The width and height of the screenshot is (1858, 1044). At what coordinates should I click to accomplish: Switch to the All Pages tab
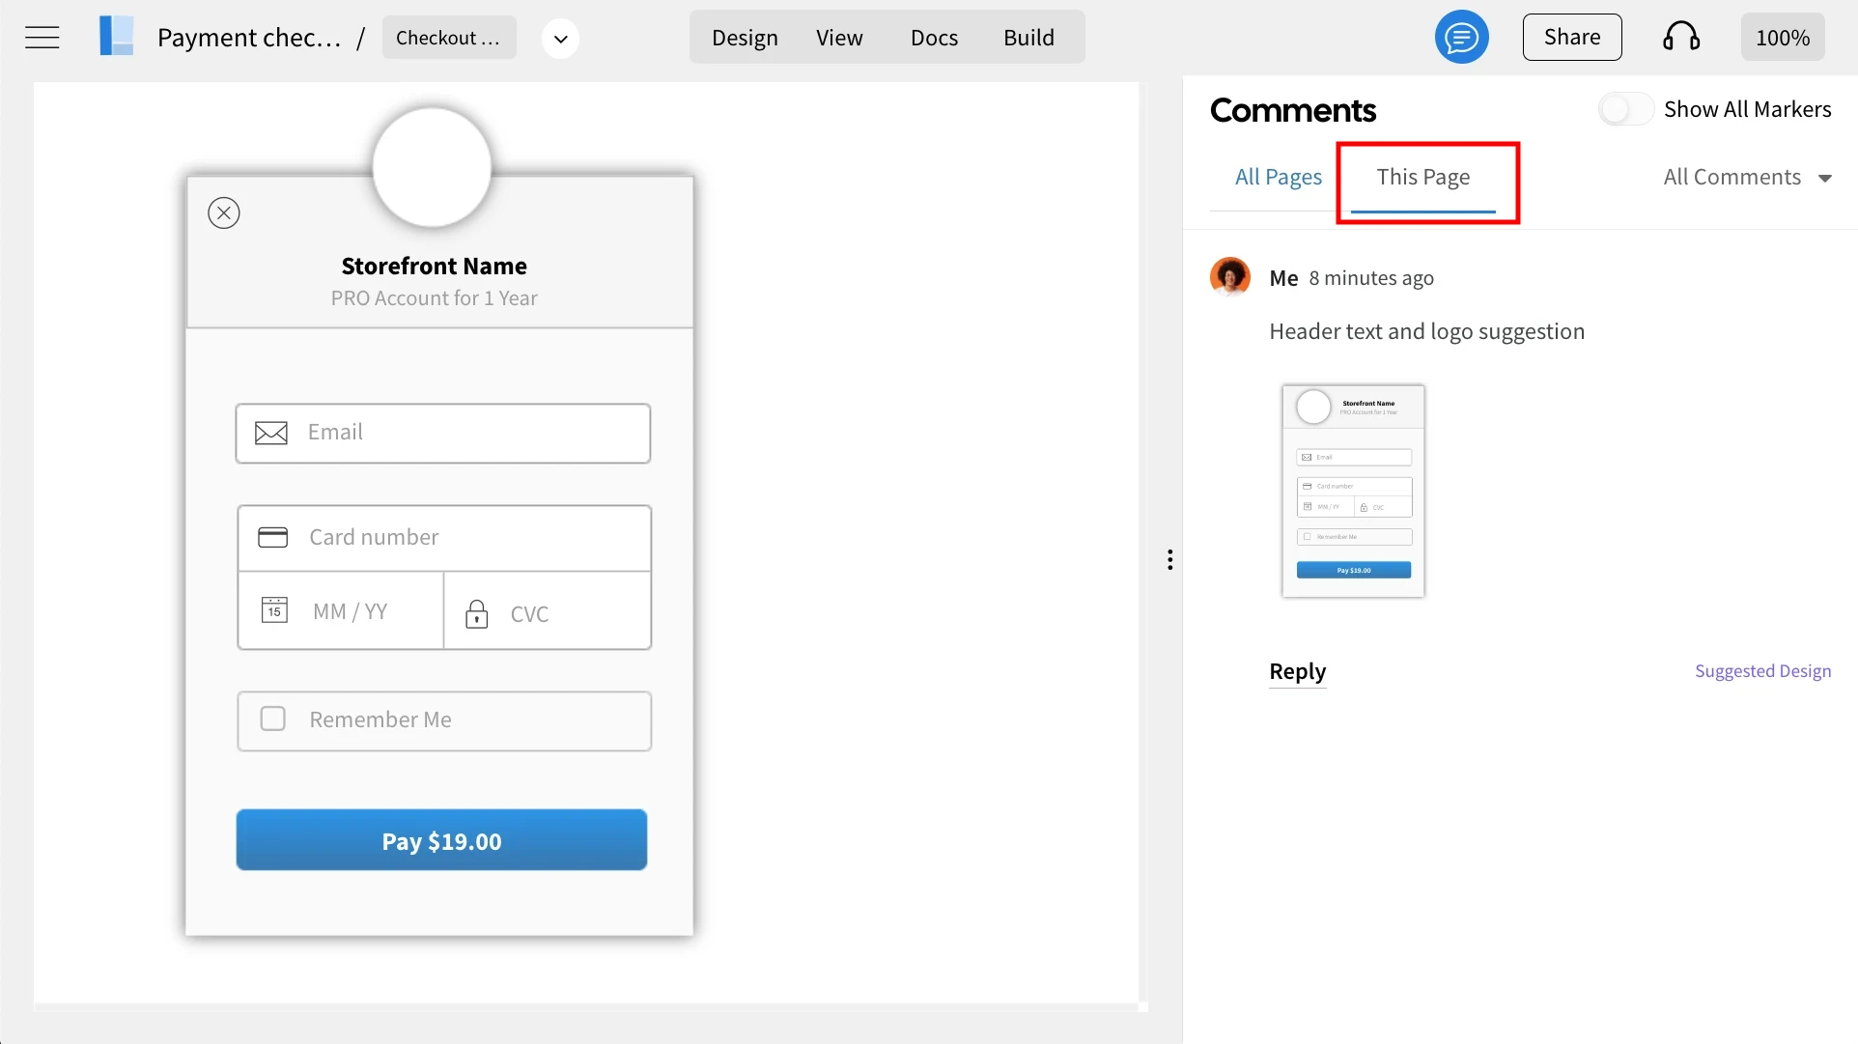pos(1278,178)
